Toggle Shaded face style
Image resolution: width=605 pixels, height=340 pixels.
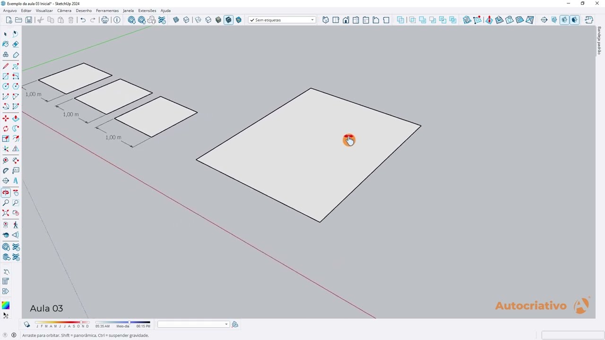coord(218,20)
